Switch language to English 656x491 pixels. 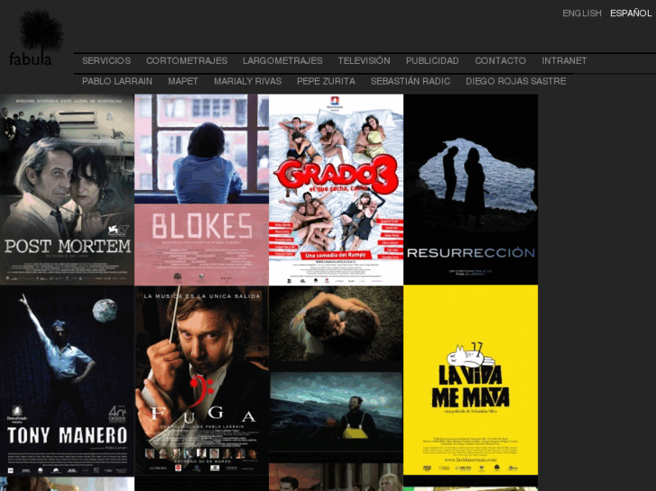(581, 14)
